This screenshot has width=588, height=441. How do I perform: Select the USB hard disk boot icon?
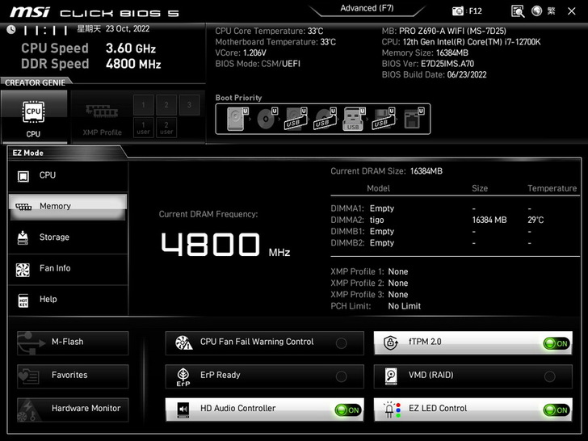click(x=296, y=119)
